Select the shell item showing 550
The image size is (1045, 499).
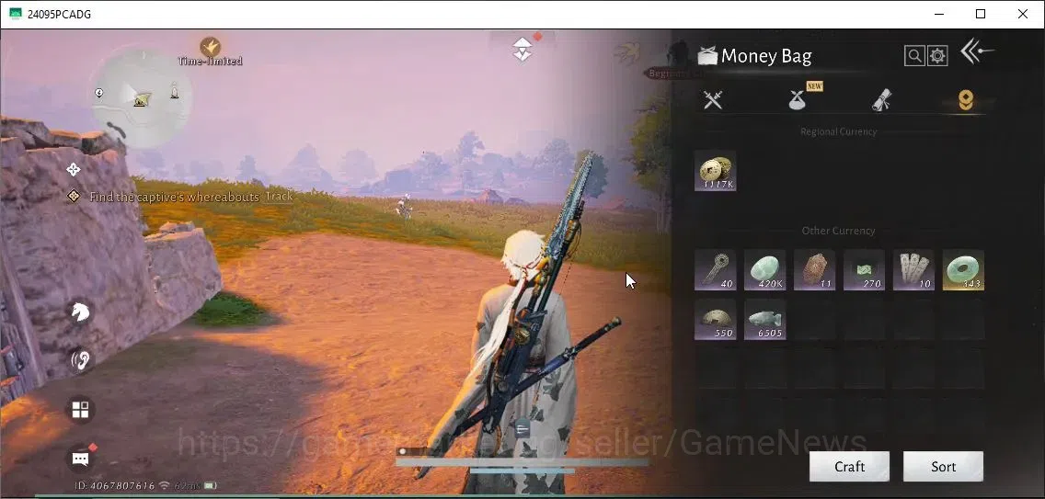click(x=715, y=320)
